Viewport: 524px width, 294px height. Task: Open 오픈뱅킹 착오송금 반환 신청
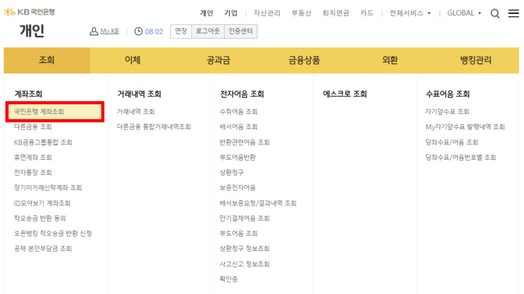click(x=53, y=233)
